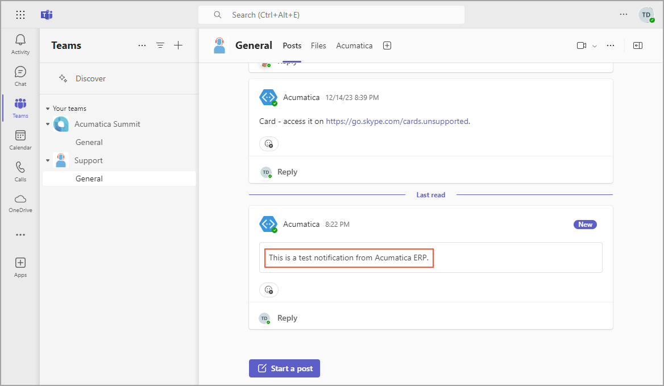Click in the Search box
This screenshot has width=664, height=386.
tap(331, 15)
